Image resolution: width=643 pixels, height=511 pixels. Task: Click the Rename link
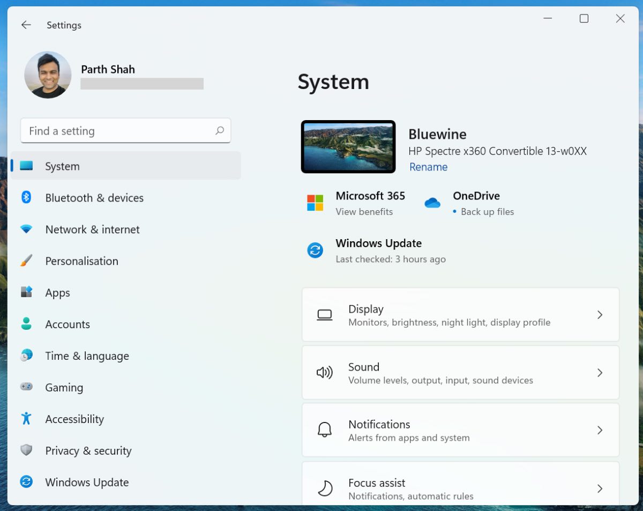point(428,167)
